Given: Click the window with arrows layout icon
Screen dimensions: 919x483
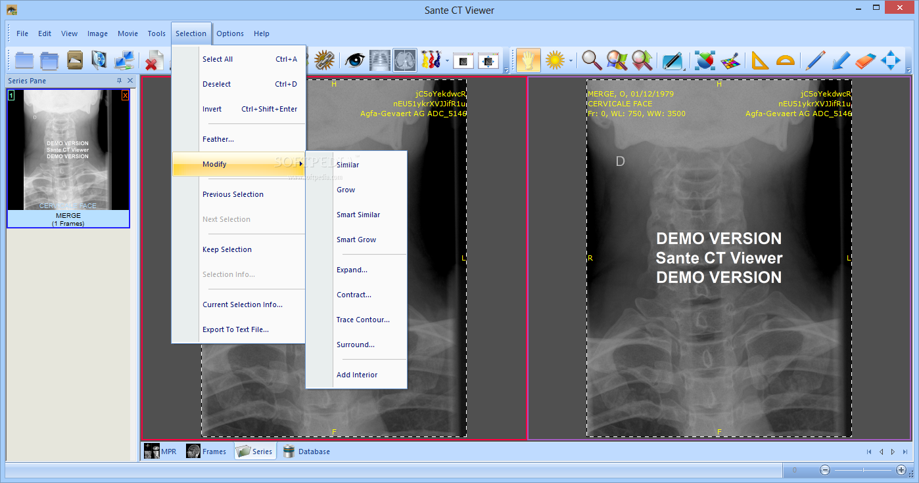Looking at the screenshot, I should 488,61.
